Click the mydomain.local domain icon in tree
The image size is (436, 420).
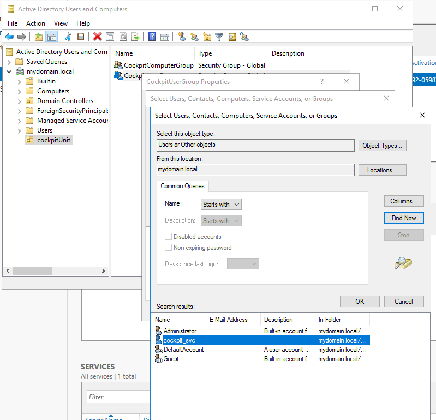tap(20, 71)
